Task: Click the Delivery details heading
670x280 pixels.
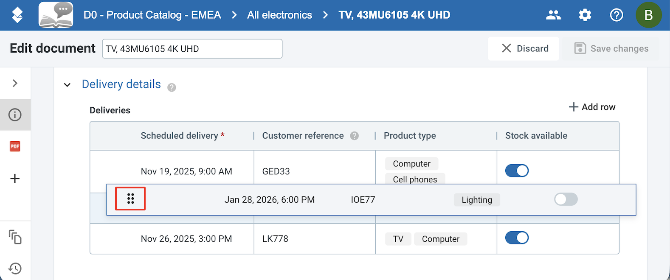Action: 121,84
